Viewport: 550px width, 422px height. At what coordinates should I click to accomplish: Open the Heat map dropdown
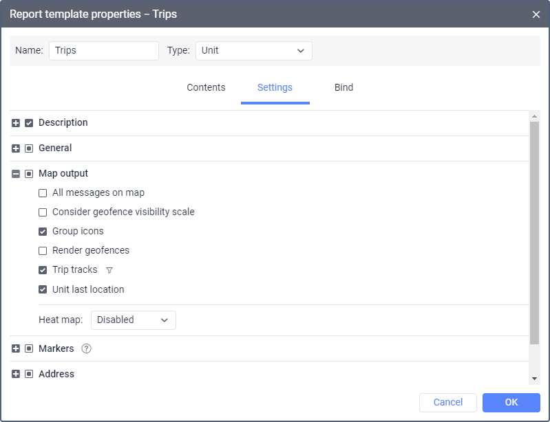click(x=133, y=320)
